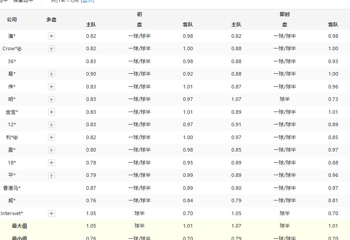
Task: Expand multi-handicap plus icon for 澳* row
Action: point(52,36)
